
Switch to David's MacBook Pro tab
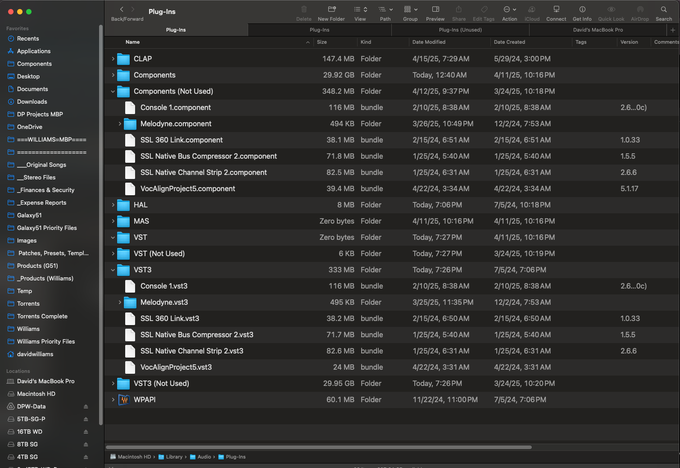598,30
